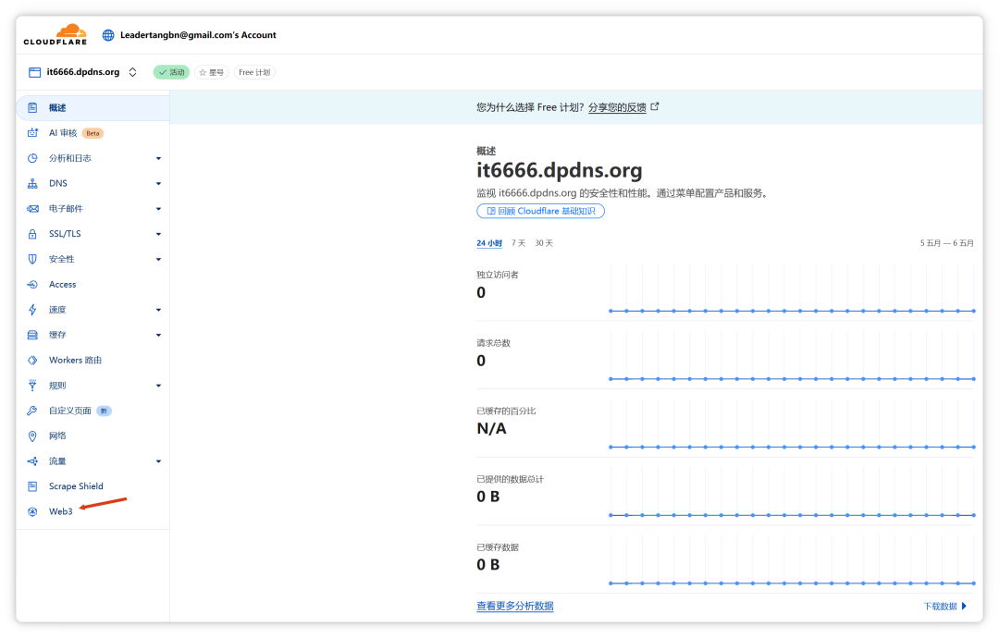Click the 流量 branching arrows icon
The image size is (999, 638).
point(32,461)
